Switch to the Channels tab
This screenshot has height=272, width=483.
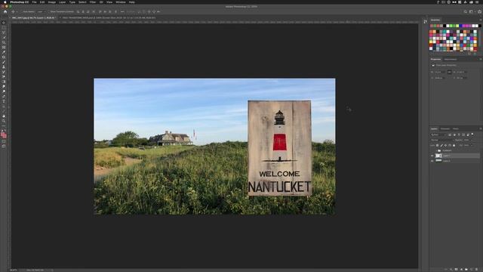pyautogui.click(x=445, y=128)
